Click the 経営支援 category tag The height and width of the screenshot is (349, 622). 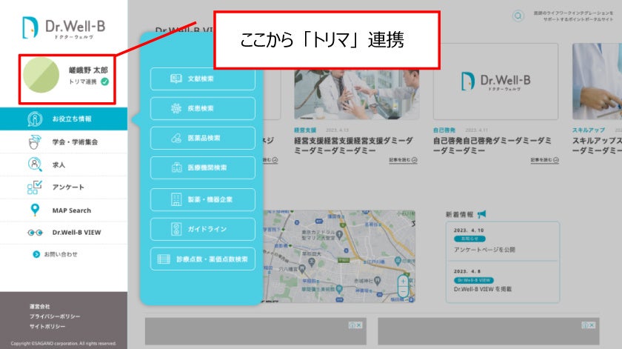click(x=305, y=130)
